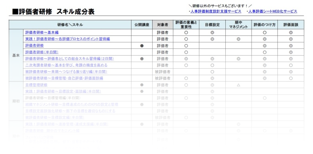The height and width of the screenshot is (154, 313).
Task: Click the 研修名＼スキル column header
Action: (x=70, y=25)
